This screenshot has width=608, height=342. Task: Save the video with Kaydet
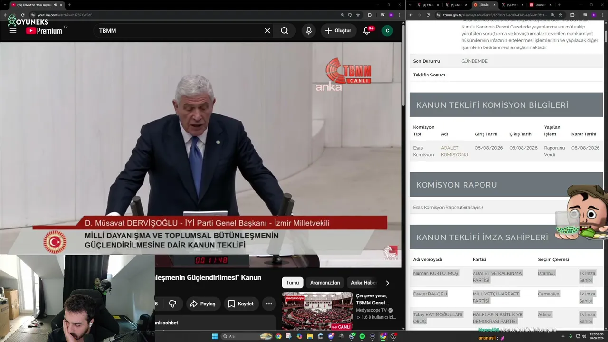[240, 304]
